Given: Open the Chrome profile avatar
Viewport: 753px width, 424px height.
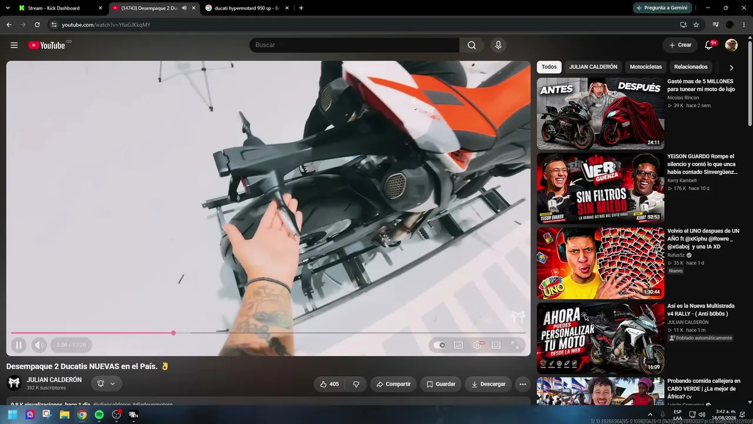Looking at the screenshot, I should click(730, 25).
